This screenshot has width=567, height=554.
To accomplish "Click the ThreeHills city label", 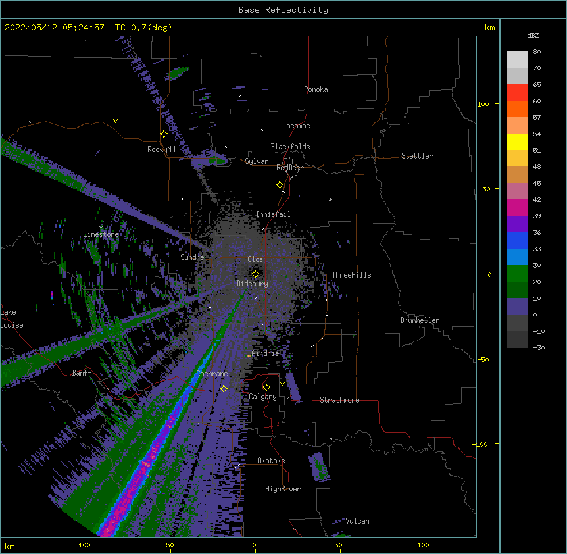I will click(x=351, y=275).
